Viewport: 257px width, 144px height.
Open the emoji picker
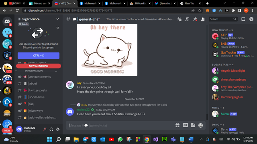click(x=201, y=125)
